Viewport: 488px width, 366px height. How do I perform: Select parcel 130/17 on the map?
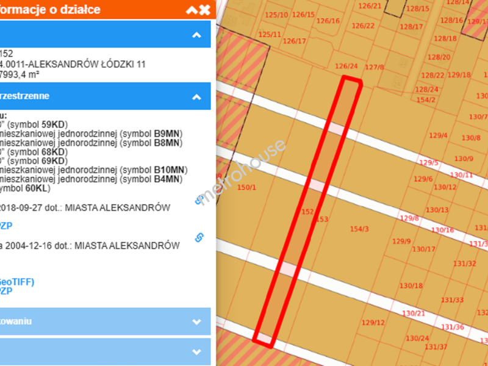pyautogui.click(x=423, y=249)
